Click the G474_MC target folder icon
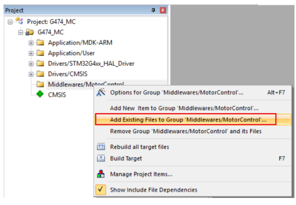 tap(30, 32)
